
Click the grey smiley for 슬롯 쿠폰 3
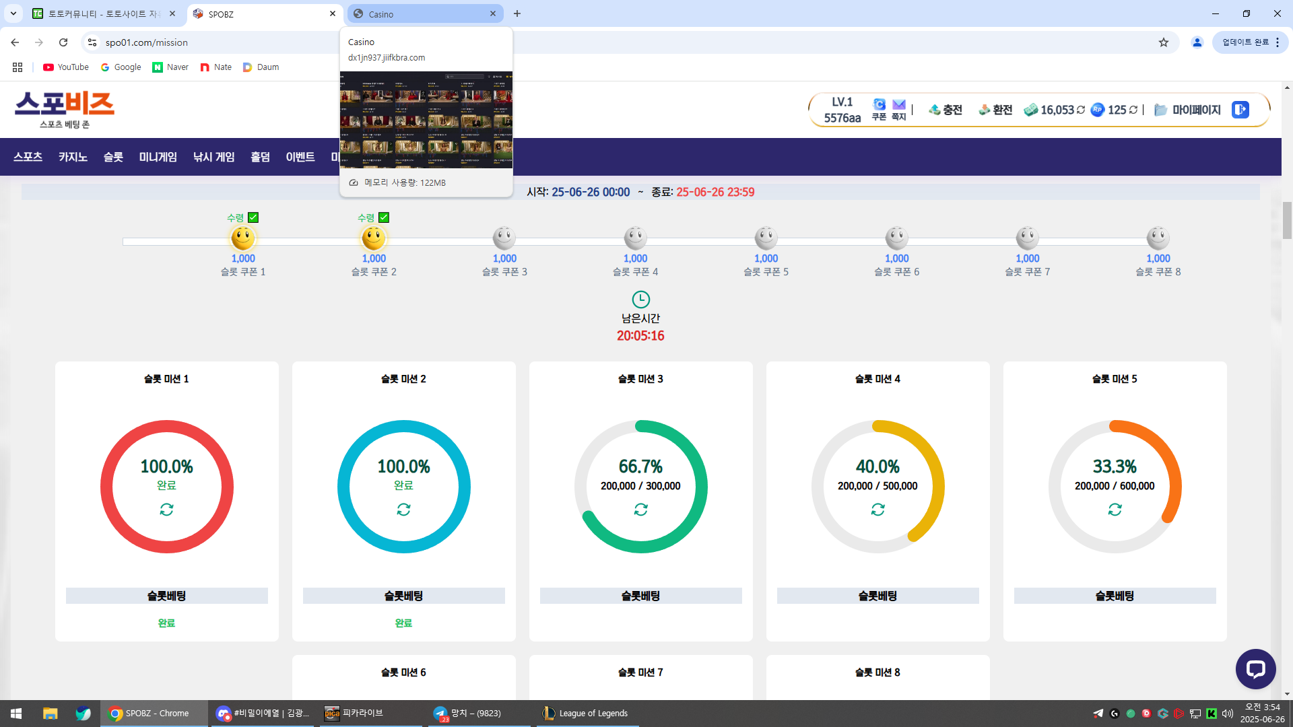click(504, 238)
